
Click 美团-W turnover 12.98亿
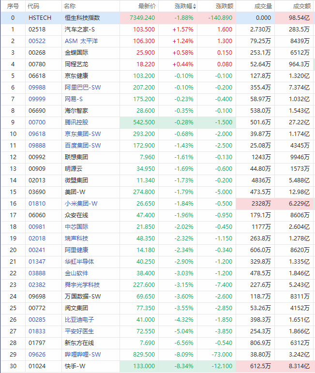[300, 192]
